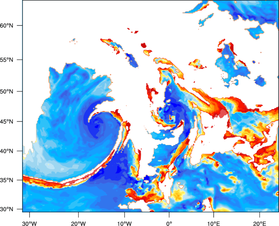The image size is (279, 226).
Task: Click the 40°N latitude label
Action: pyautogui.click(x=7, y=151)
